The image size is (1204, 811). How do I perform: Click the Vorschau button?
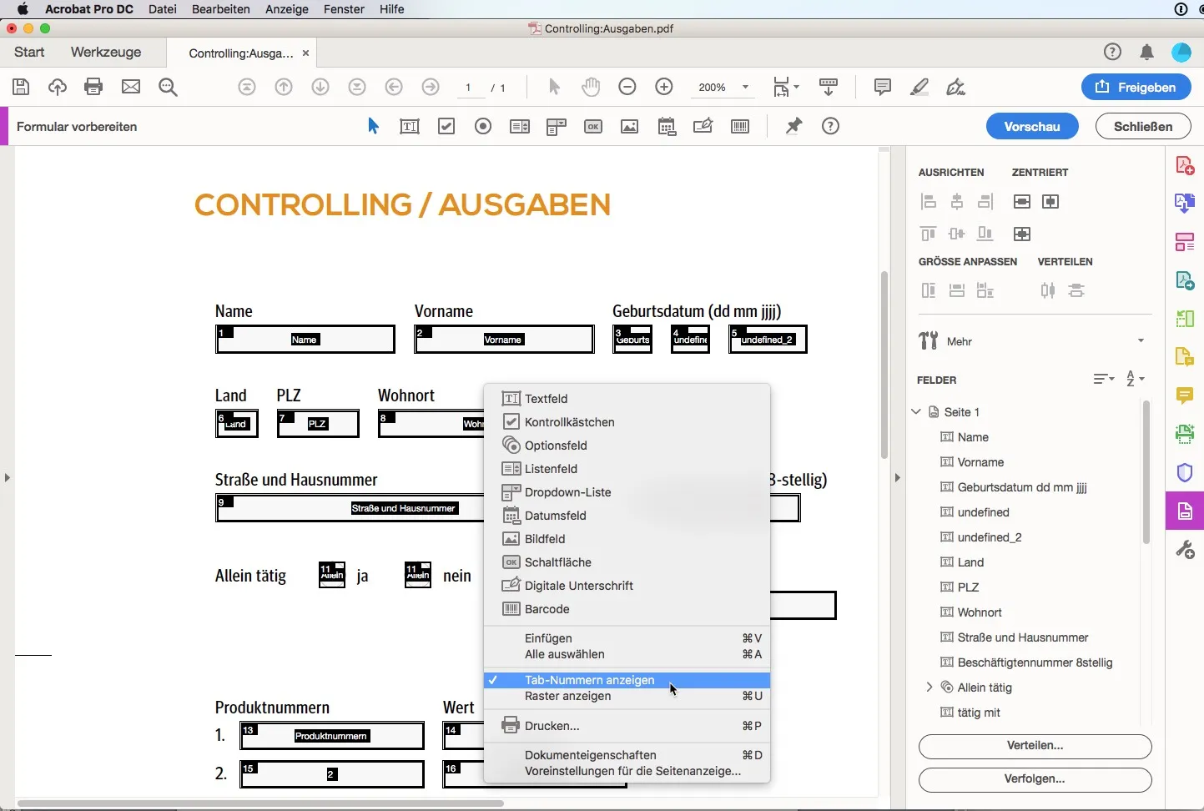(1032, 126)
